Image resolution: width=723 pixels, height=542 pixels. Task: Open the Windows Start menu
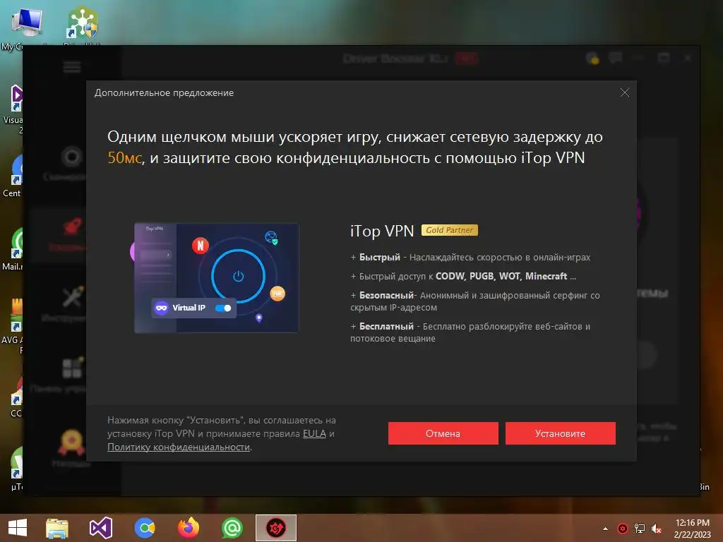pos(18,528)
